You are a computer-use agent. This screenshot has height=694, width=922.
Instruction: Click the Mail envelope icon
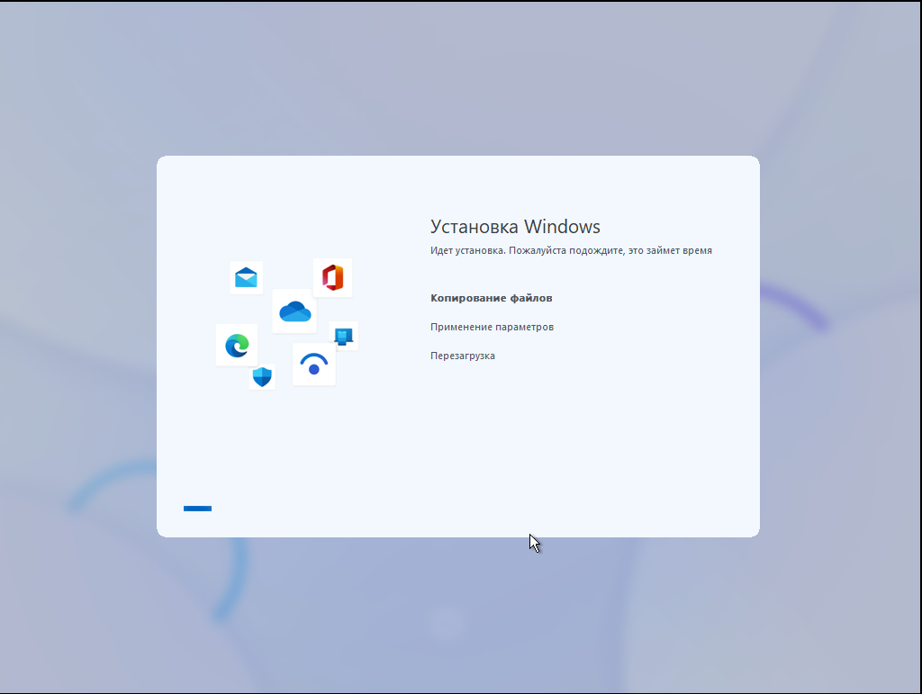246,277
